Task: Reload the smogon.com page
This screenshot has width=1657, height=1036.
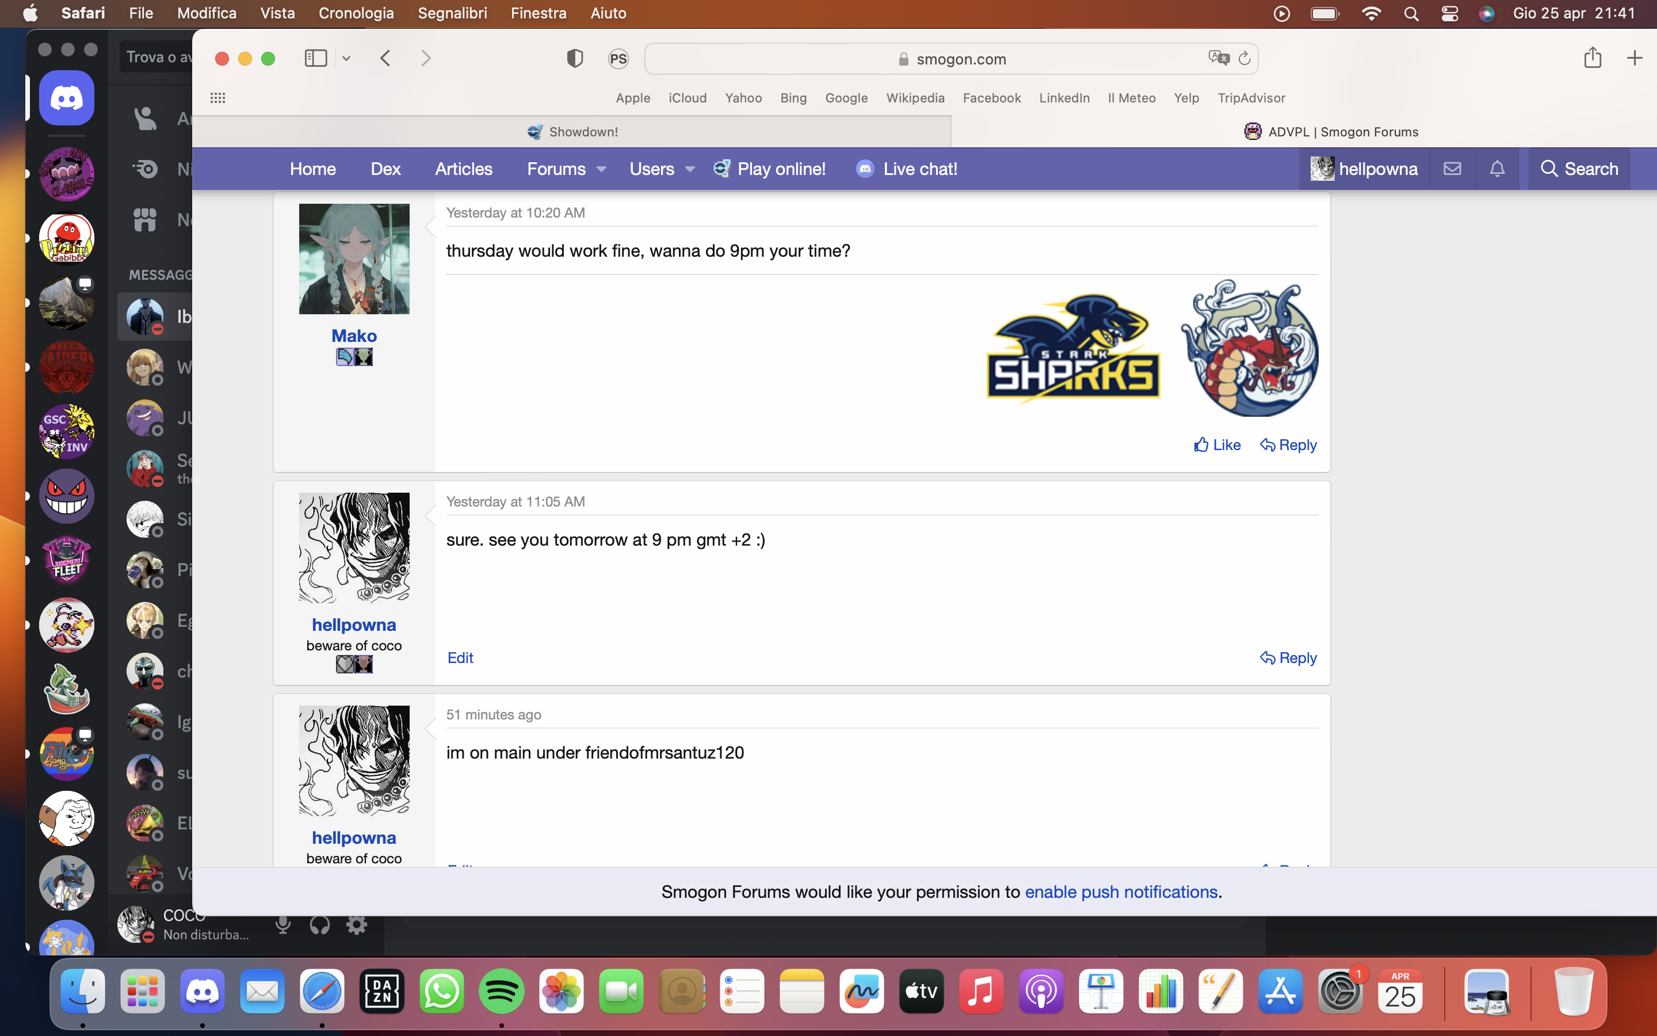Action: tap(1245, 58)
